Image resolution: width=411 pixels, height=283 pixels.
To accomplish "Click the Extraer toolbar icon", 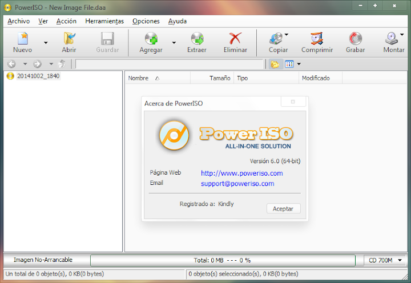I will pyautogui.click(x=197, y=39).
